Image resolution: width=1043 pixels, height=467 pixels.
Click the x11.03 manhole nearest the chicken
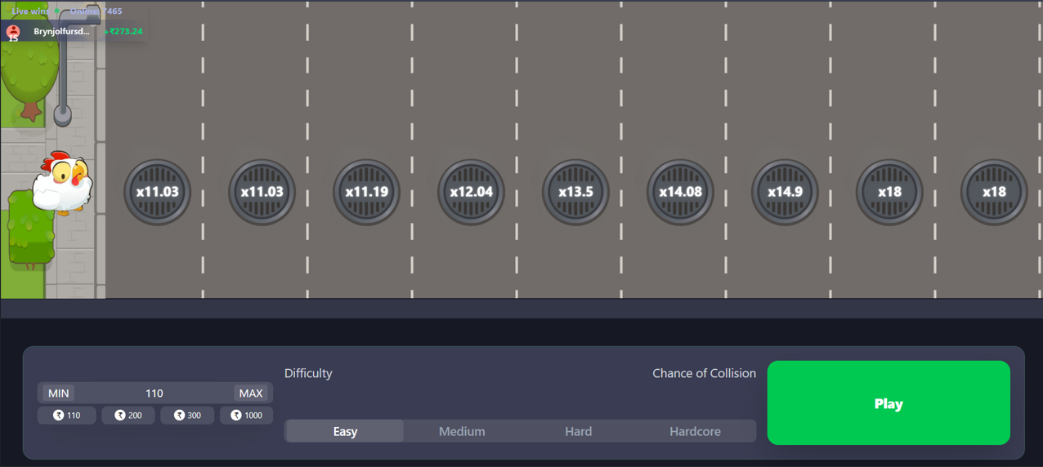tap(157, 192)
